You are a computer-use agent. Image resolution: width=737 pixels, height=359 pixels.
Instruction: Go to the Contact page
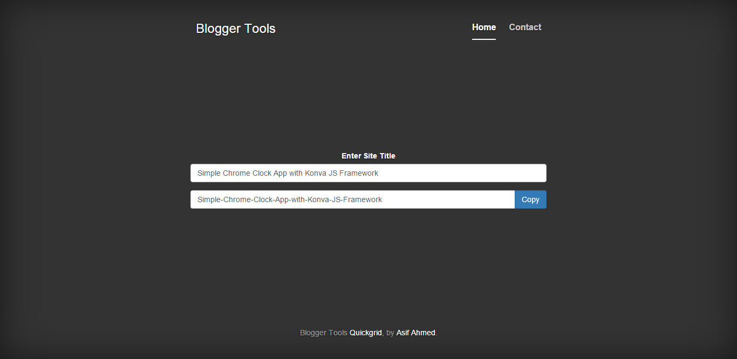pos(525,27)
